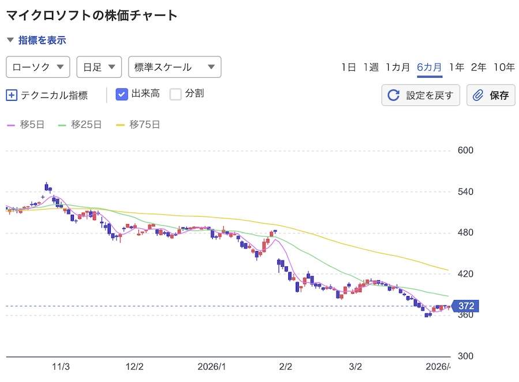
Task: Click the triangle icon before 指標を表示
Action: tap(10, 40)
